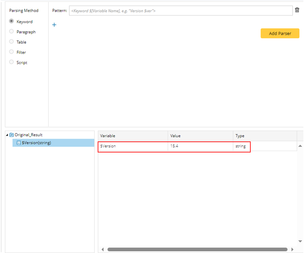This screenshot has height=253, width=305.
Task: Select the Paragraph parsing method
Action: point(12,32)
